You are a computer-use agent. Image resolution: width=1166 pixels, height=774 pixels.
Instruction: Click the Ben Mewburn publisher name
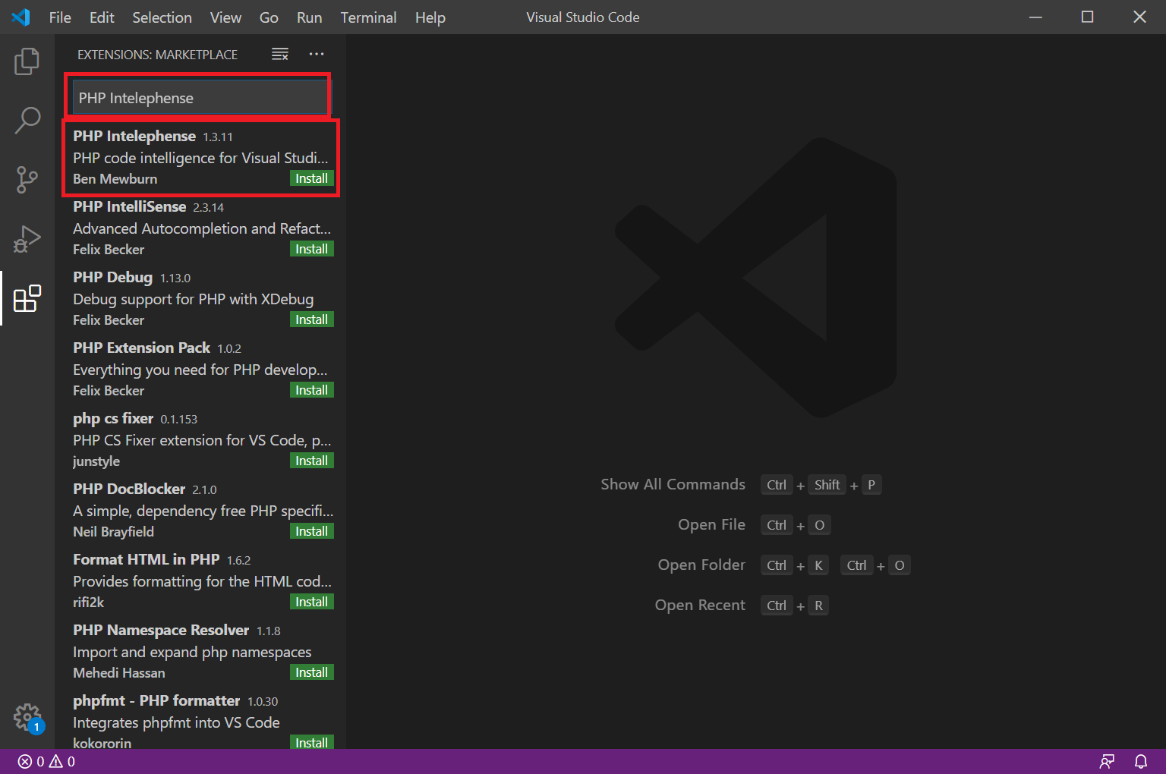[115, 179]
